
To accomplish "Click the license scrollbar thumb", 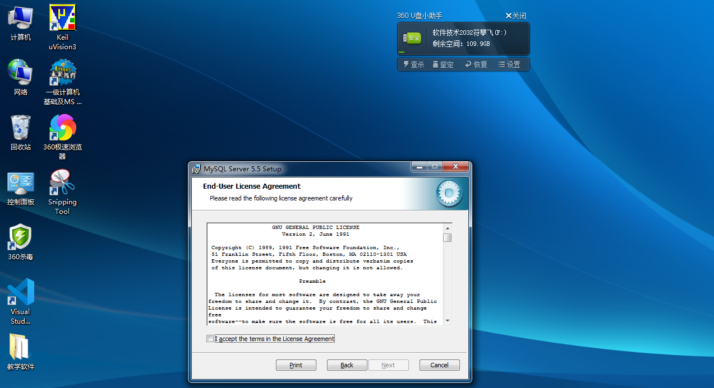I will click(x=447, y=237).
